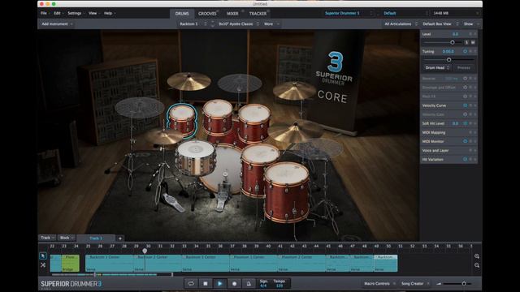Toggle MIDI Monitor power button

tap(465, 141)
